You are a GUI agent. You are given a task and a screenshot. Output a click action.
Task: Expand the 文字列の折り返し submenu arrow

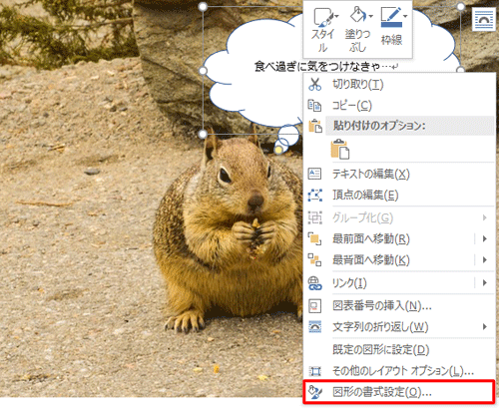[x=485, y=327]
